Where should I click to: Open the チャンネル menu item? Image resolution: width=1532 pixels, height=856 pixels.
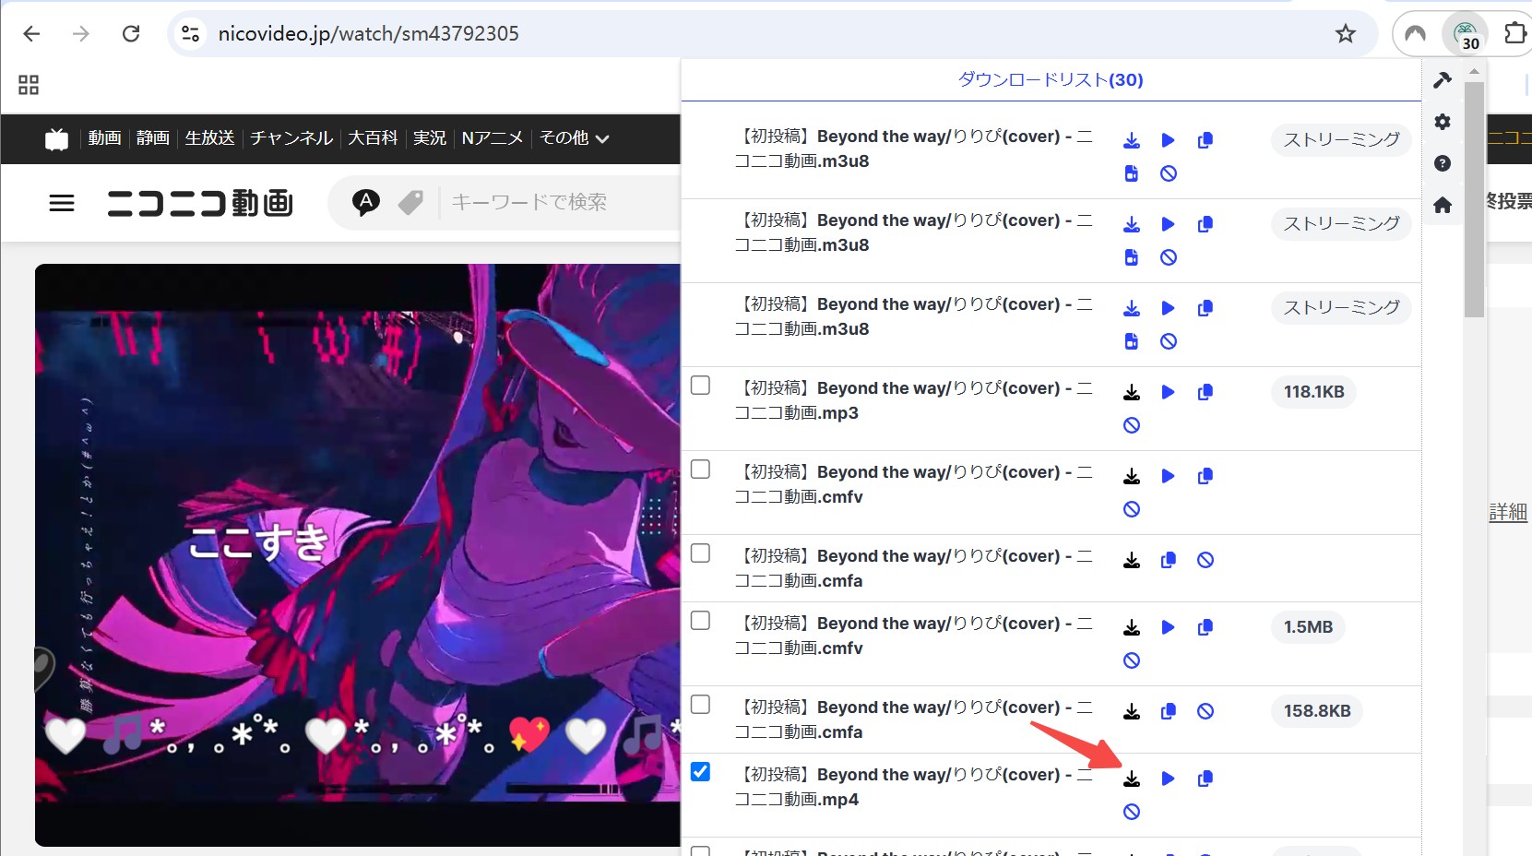291,138
